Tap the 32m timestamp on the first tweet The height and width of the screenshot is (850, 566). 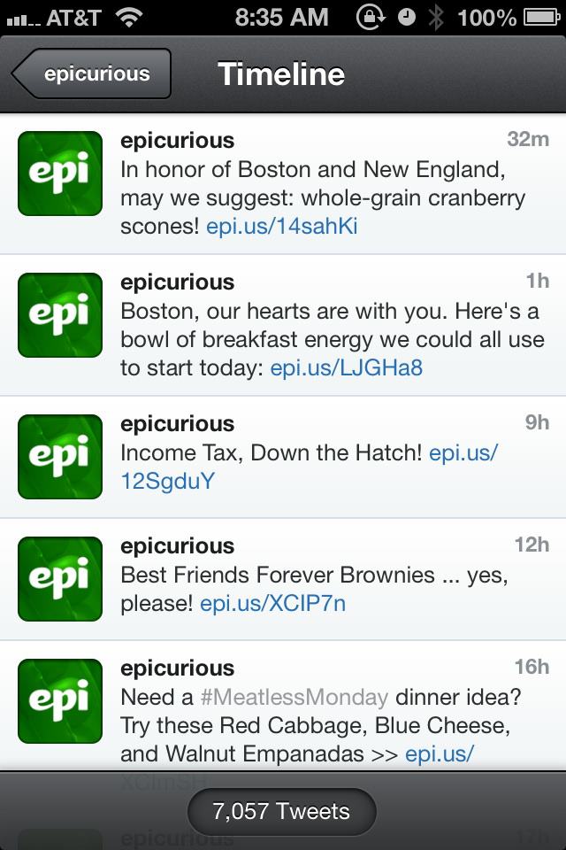click(528, 139)
